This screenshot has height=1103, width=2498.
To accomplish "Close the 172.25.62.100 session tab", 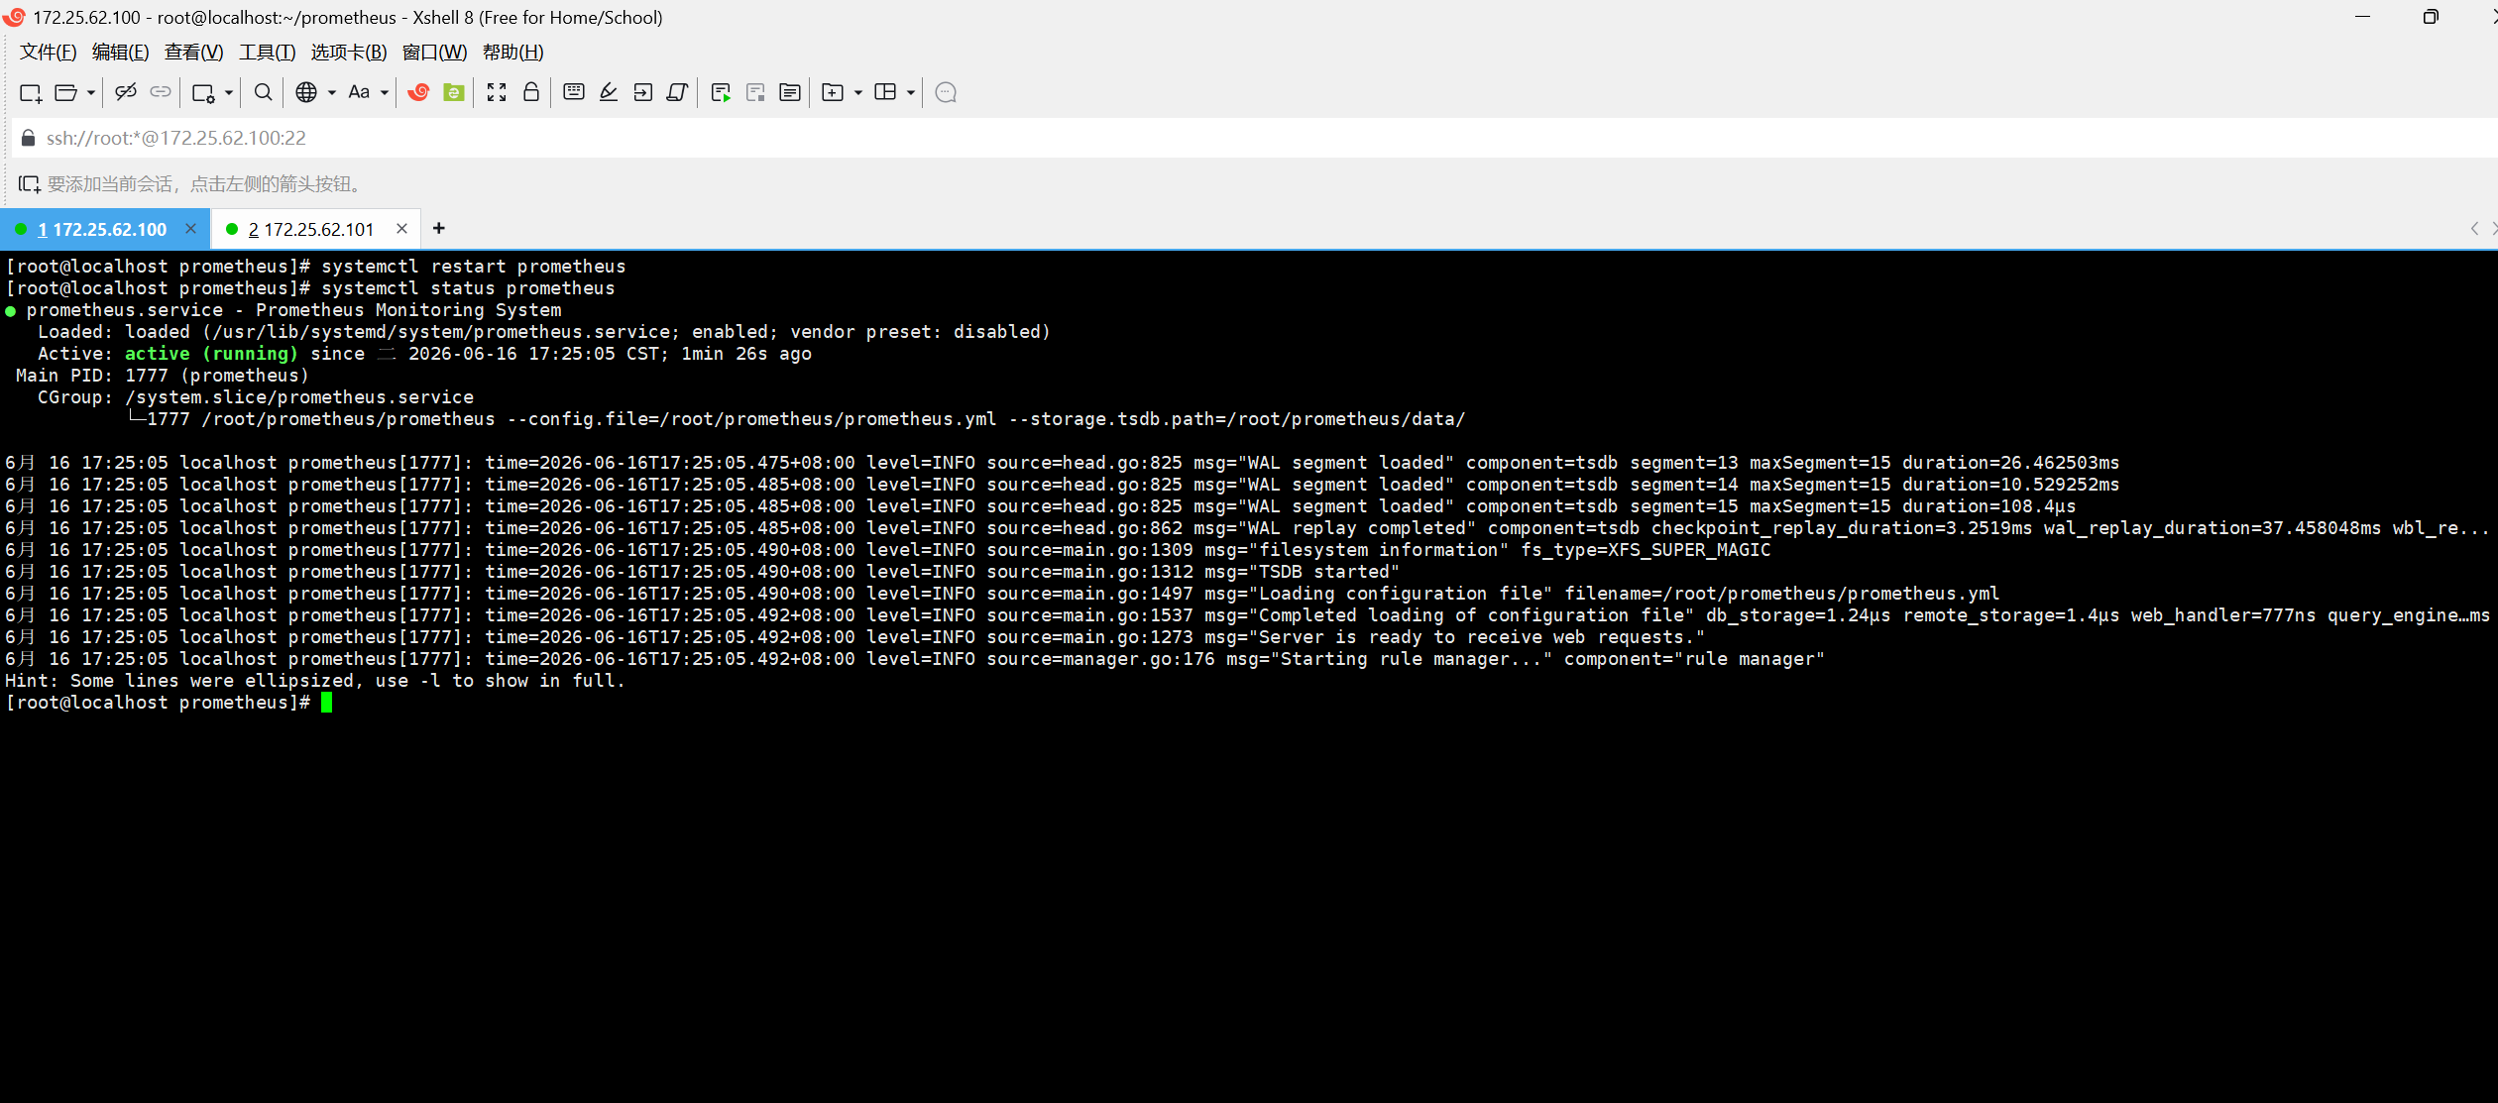I will click(x=190, y=229).
